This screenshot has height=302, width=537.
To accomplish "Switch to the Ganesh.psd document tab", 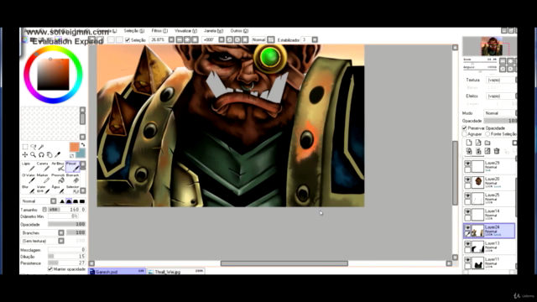I will pos(117,272).
